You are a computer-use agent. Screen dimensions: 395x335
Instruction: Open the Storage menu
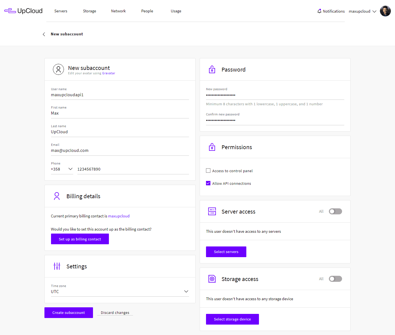[x=90, y=11]
